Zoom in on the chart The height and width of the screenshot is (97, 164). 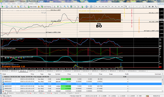pos(65,7)
